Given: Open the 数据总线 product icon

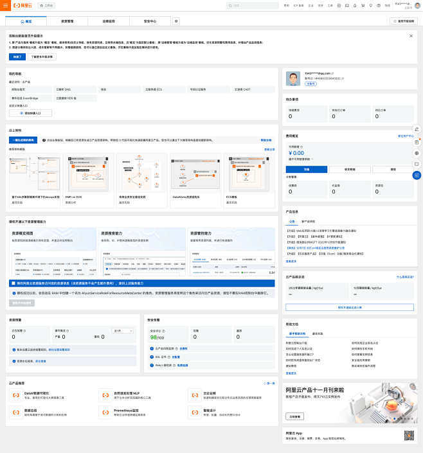Looking at the screenshot, I should (16, 413).
